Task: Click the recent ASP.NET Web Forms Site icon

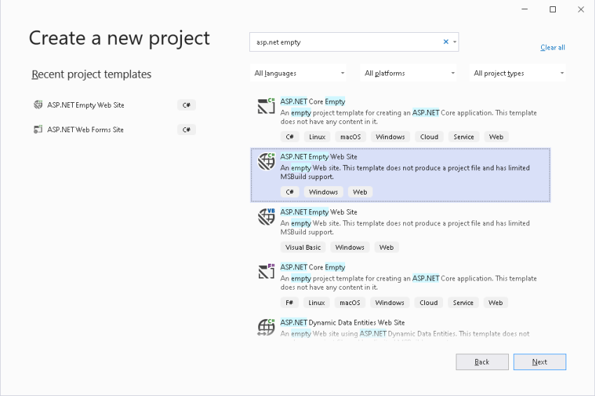Action: pyautogui.click(x=38, y=129)
